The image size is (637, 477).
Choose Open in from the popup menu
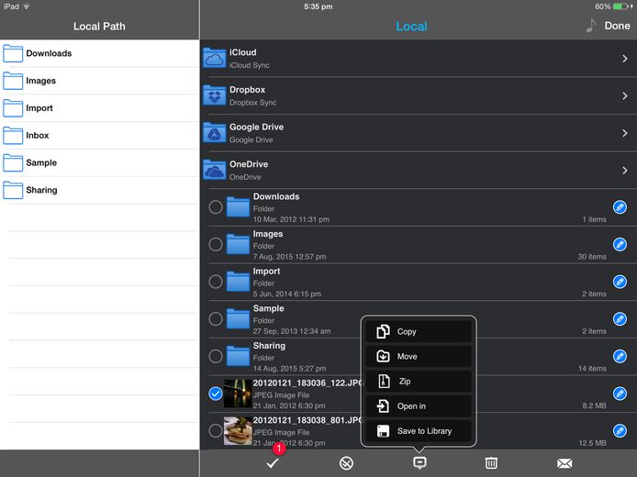[419, 406]
